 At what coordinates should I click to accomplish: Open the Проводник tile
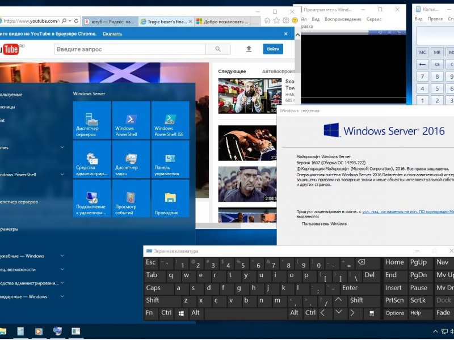(170, 198)
